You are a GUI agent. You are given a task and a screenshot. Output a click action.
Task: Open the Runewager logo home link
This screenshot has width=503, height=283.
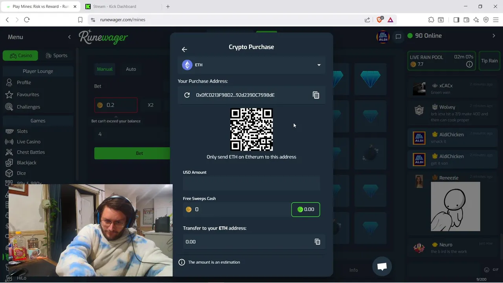click(103, 37)
